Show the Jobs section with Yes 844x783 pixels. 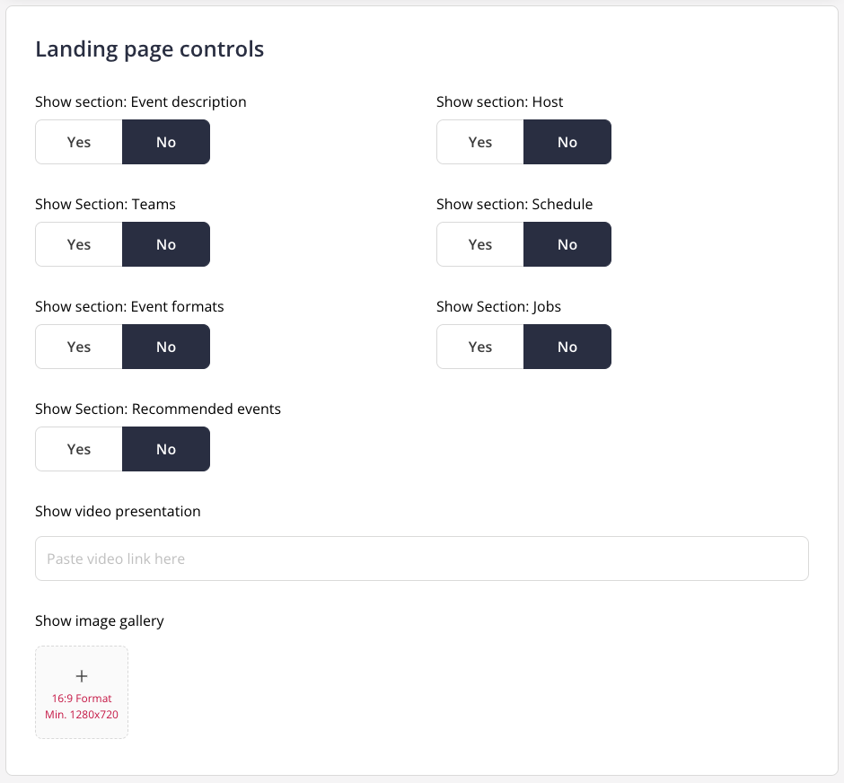(x=480, y=347)
